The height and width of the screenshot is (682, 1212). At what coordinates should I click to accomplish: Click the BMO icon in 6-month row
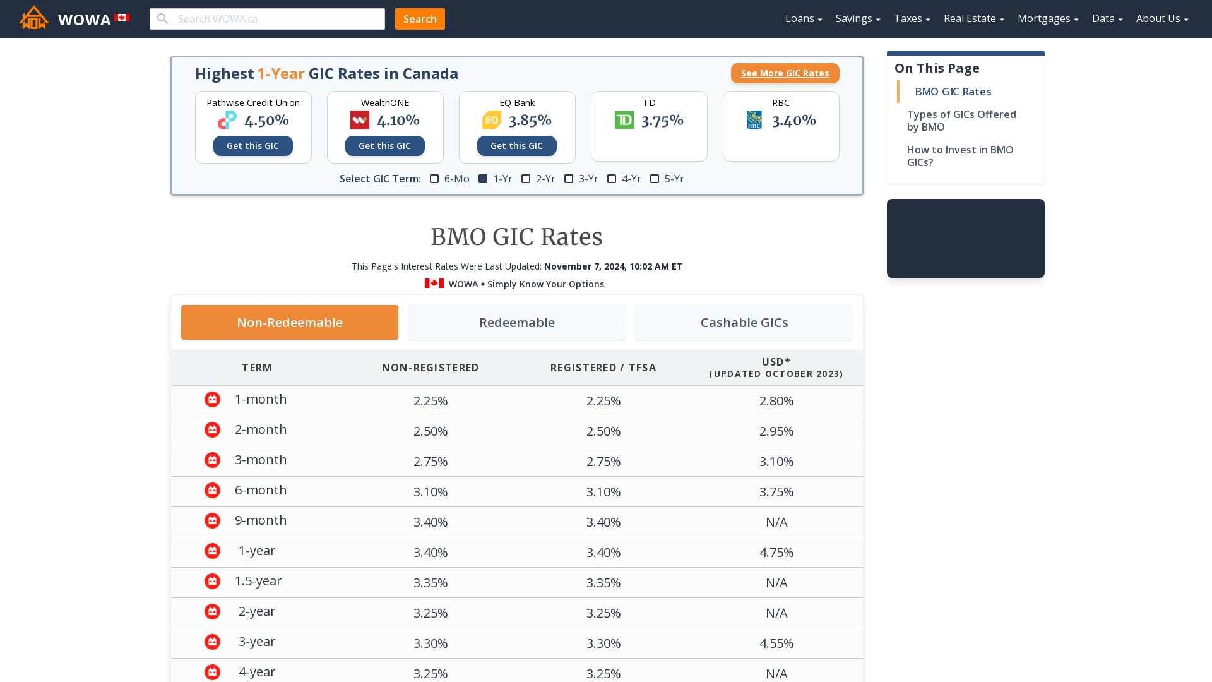coord(212,490)
